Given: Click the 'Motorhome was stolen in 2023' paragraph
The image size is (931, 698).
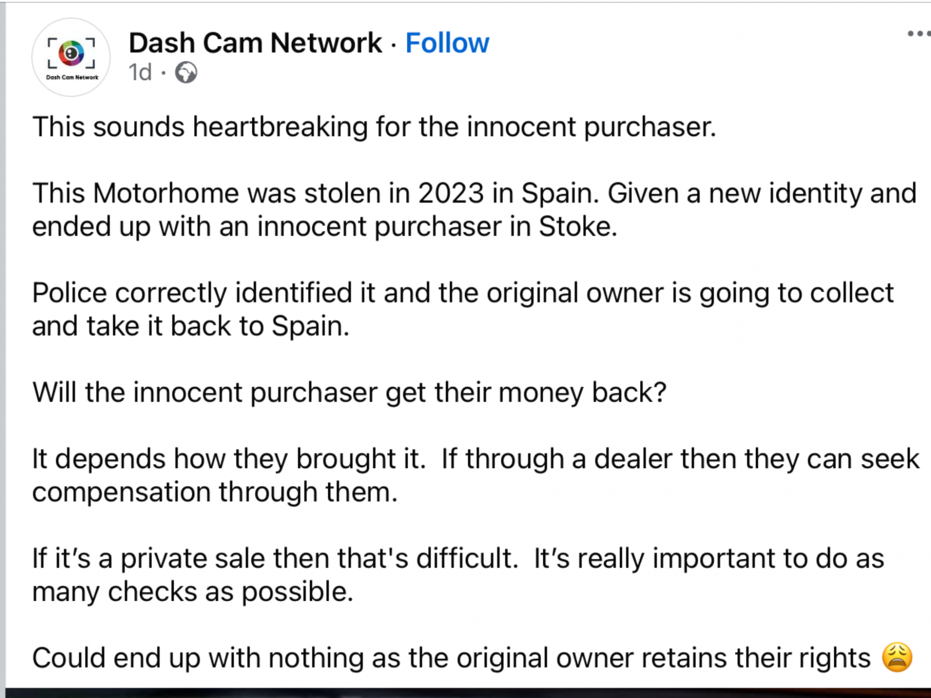Looking at the screenshot, I should click(474, 209).
